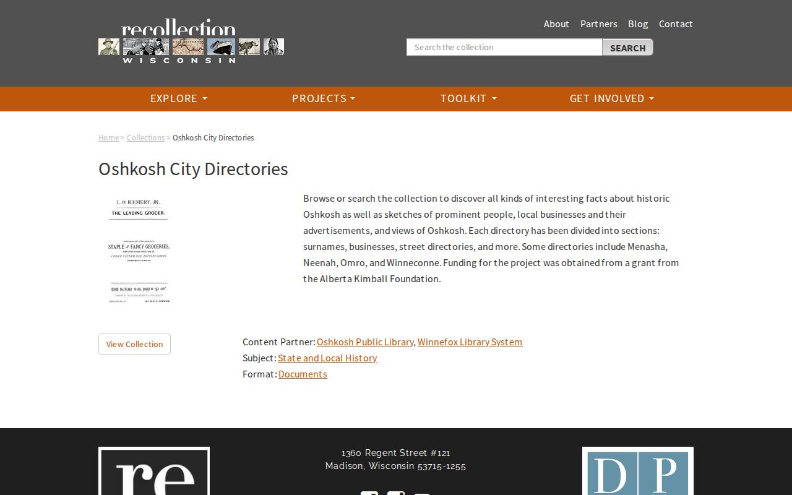This screenshot has height=495, width=792.
Task: Click the 'Oshkosh City Directories' breadcrumb text
Action: click(213, 137)
